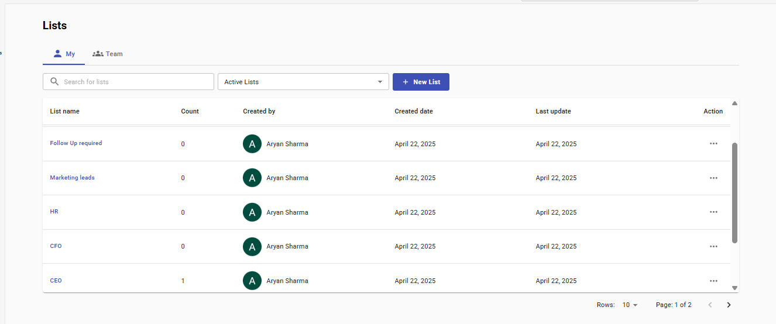
Task: Open three-dot menu for Marketing leads row
Action: (x=713, y=178)
